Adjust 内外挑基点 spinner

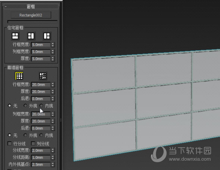pos(53,164)
